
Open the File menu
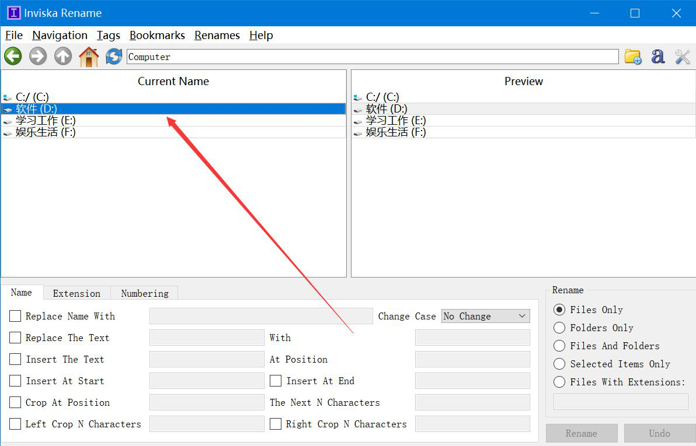coord(14,35)
